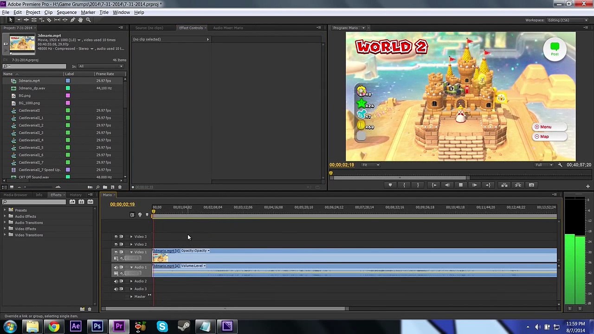Mute Audio 2 track output speaker
The image size is (594, 334).
pos(116,281)
